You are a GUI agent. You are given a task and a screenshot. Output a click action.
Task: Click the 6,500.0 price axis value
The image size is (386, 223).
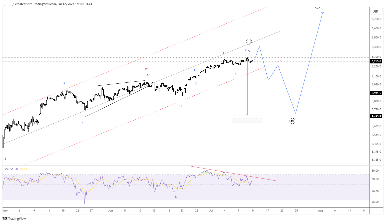pos(376,37)
